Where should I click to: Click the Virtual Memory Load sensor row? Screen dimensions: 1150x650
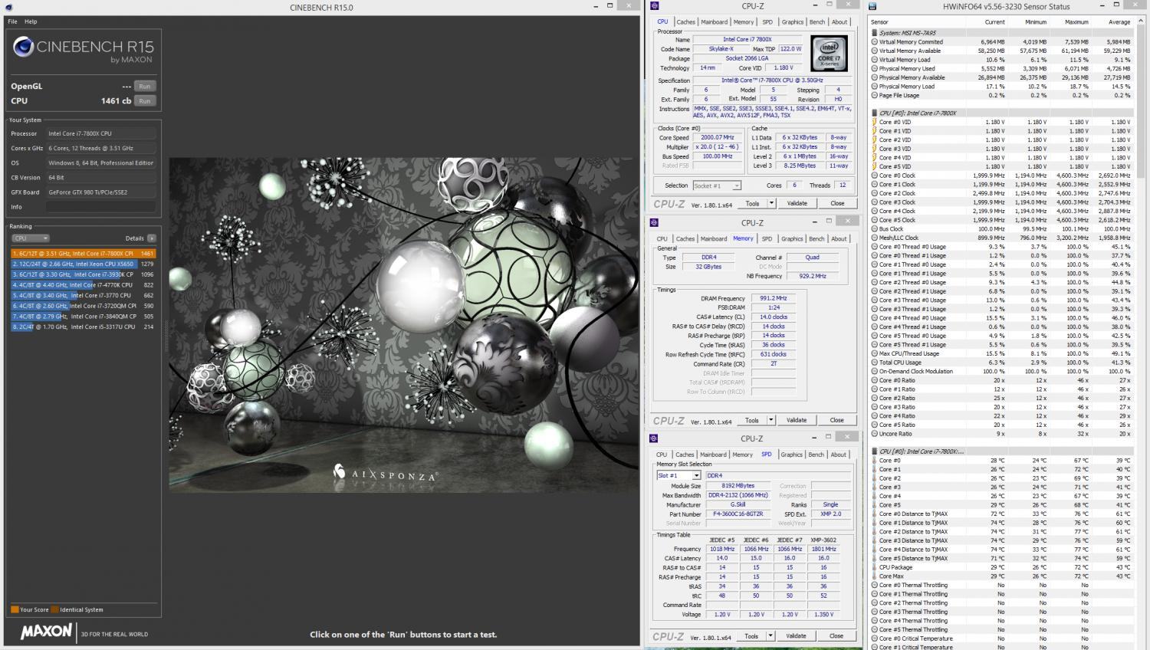tap(1004, 60)
